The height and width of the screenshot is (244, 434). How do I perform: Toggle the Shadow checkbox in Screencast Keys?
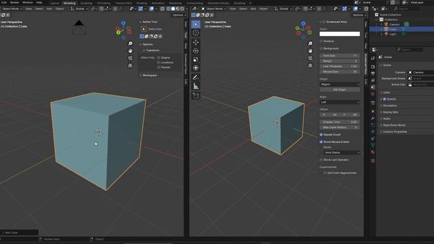(321, 41)
